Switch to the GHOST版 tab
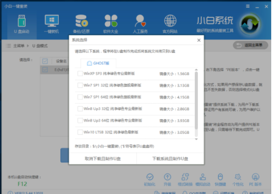The height and width of the screenshot is (194, 272). coord(98,63)
